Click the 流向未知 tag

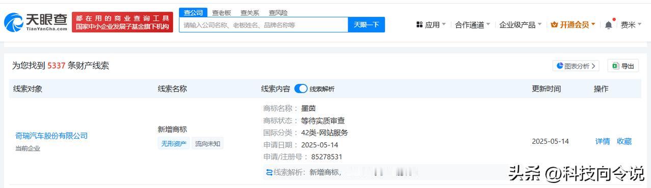207,144
